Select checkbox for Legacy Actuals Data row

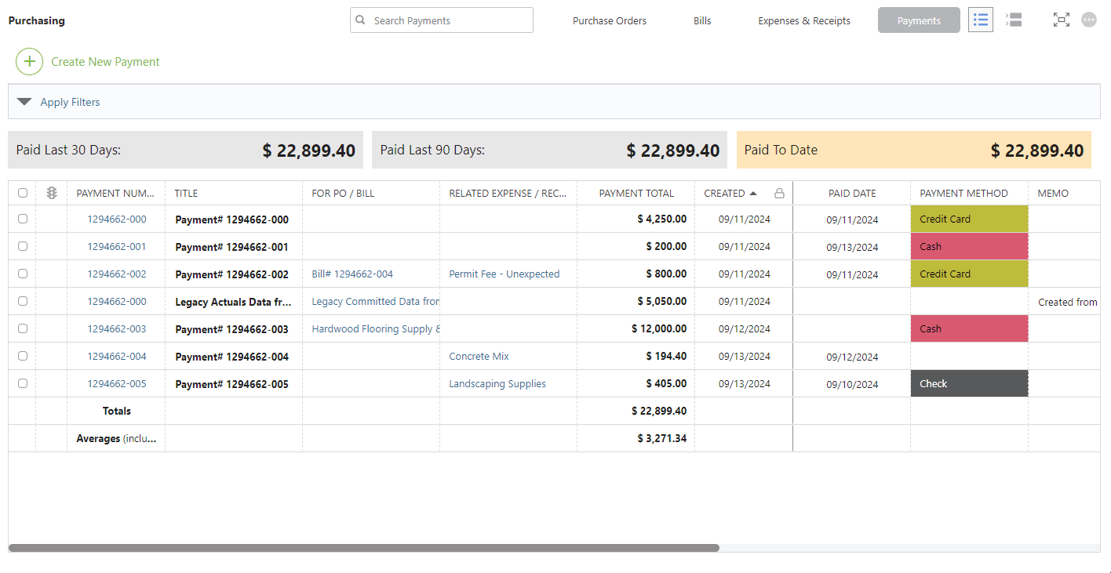[x=23, y=301]
